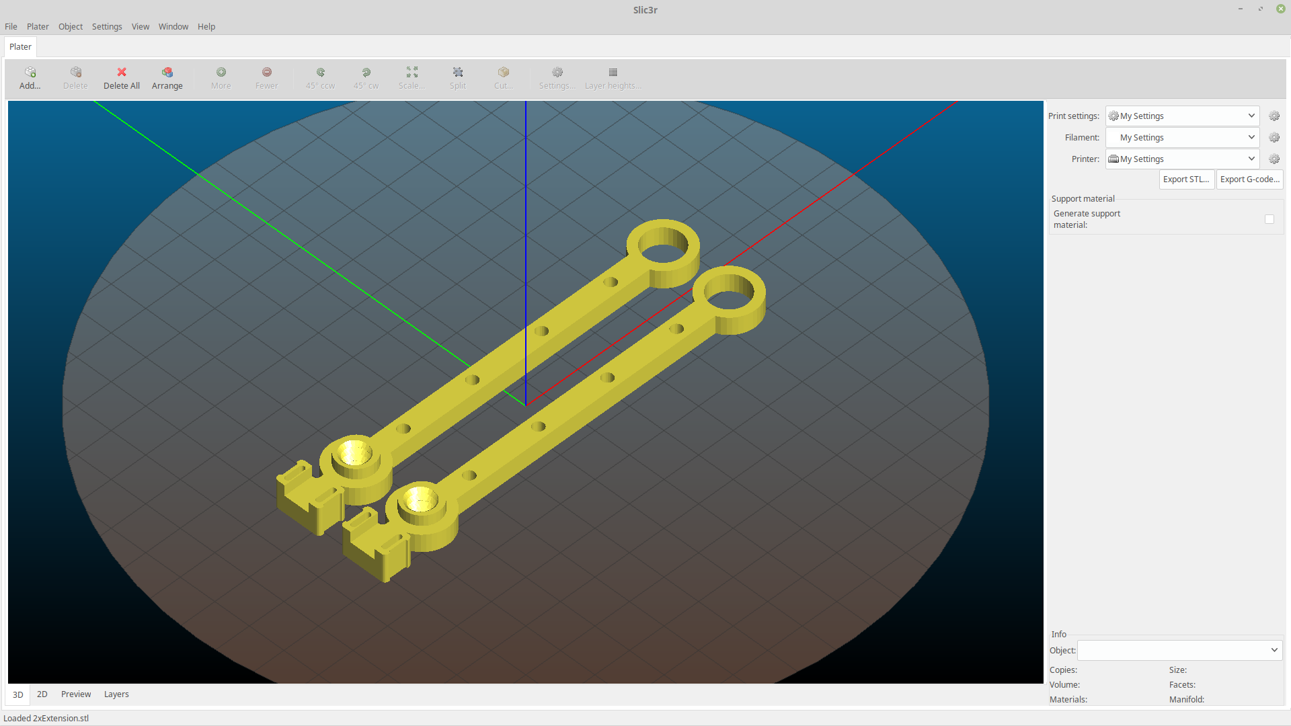The width and height of the screenshot is (1291, 726).
Task: Select the Plater tab
Action: coord(20,46)
